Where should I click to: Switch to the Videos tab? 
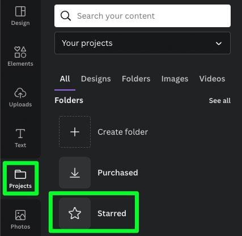(212, 79)
